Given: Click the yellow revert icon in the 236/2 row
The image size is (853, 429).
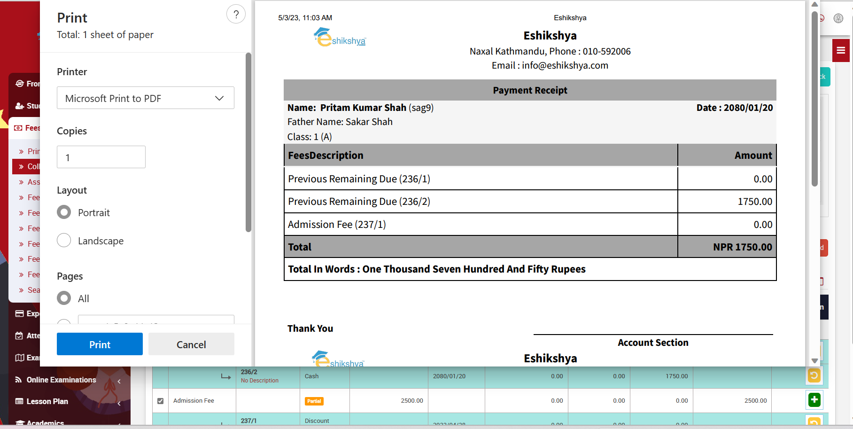Looking at the screenshot, I should [x=814, y=375].
